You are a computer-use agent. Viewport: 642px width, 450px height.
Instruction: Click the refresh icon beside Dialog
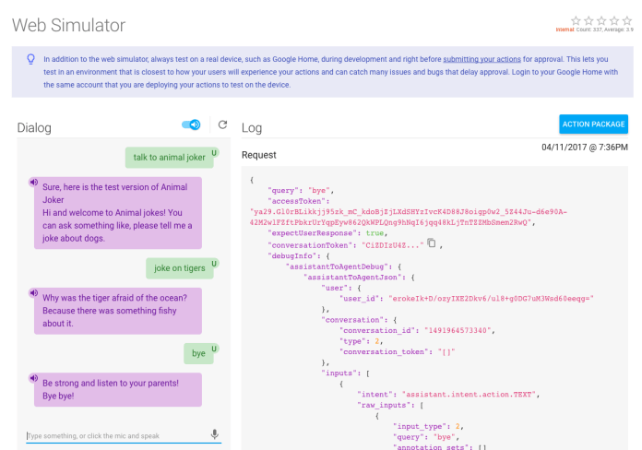pyautogui.click(x=221, y=125)
